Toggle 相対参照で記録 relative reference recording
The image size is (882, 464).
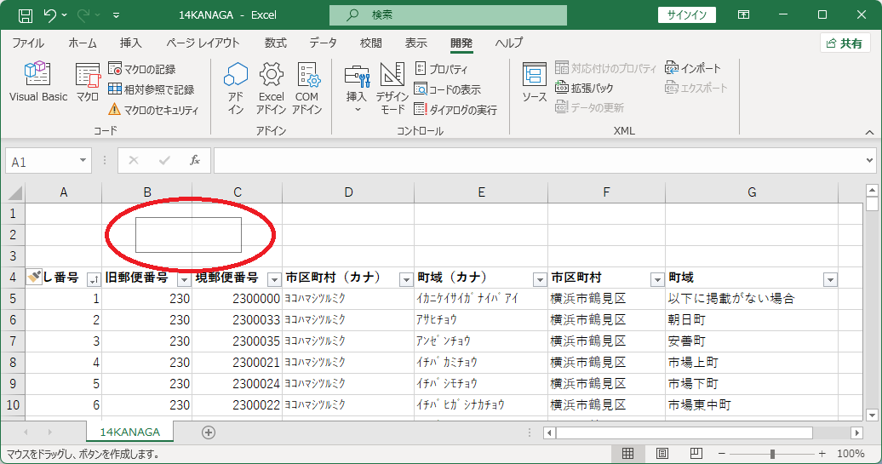152,89
